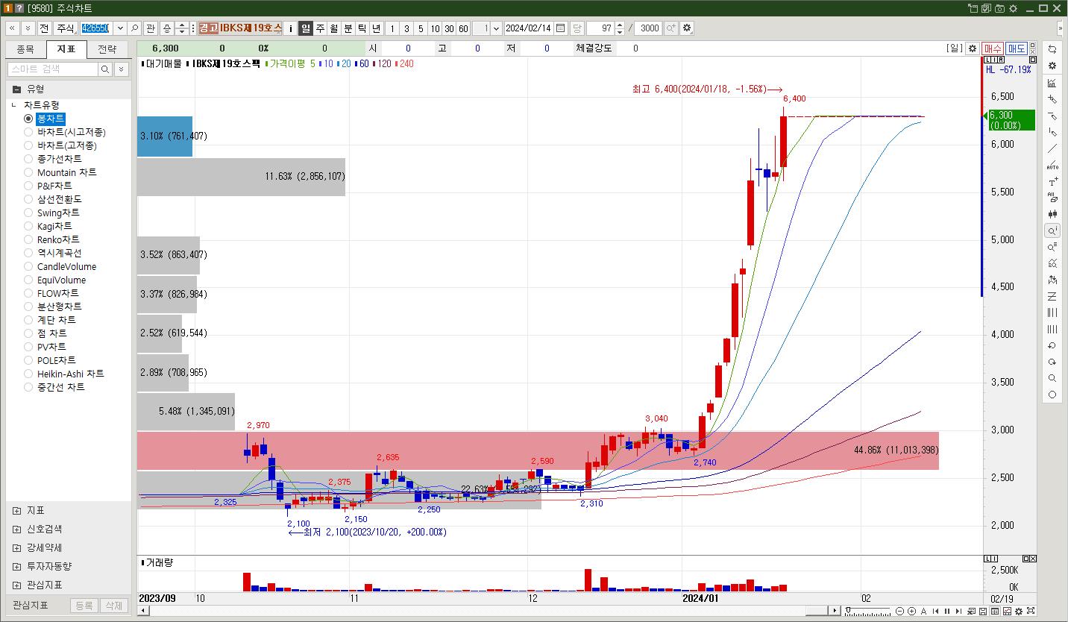Click the save floppy disk icon at the chart bottom
Image resolution: width=1068 pixels, height=622 pixels.
(x=983, y=612)
